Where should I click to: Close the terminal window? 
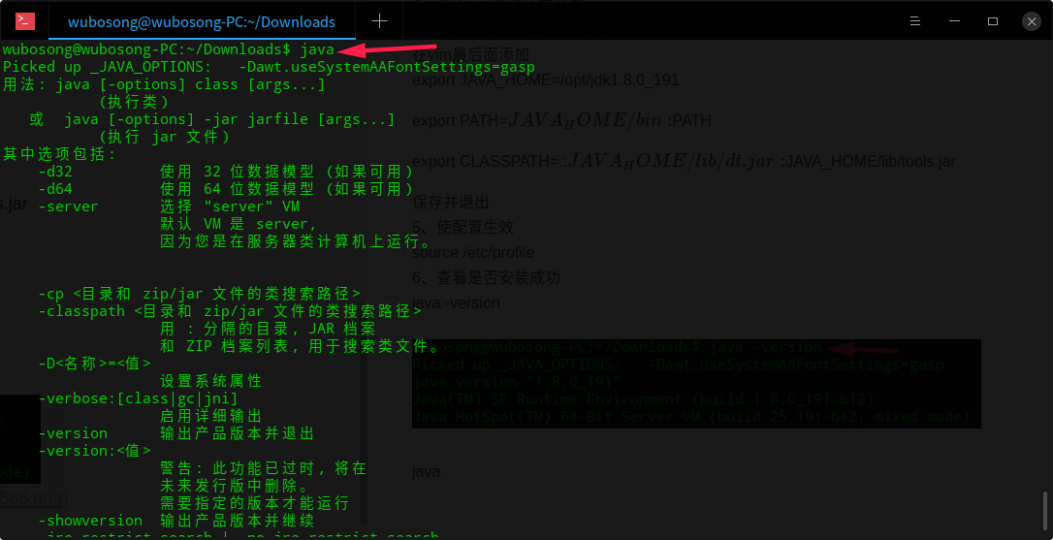click(x=1032, y=21)
